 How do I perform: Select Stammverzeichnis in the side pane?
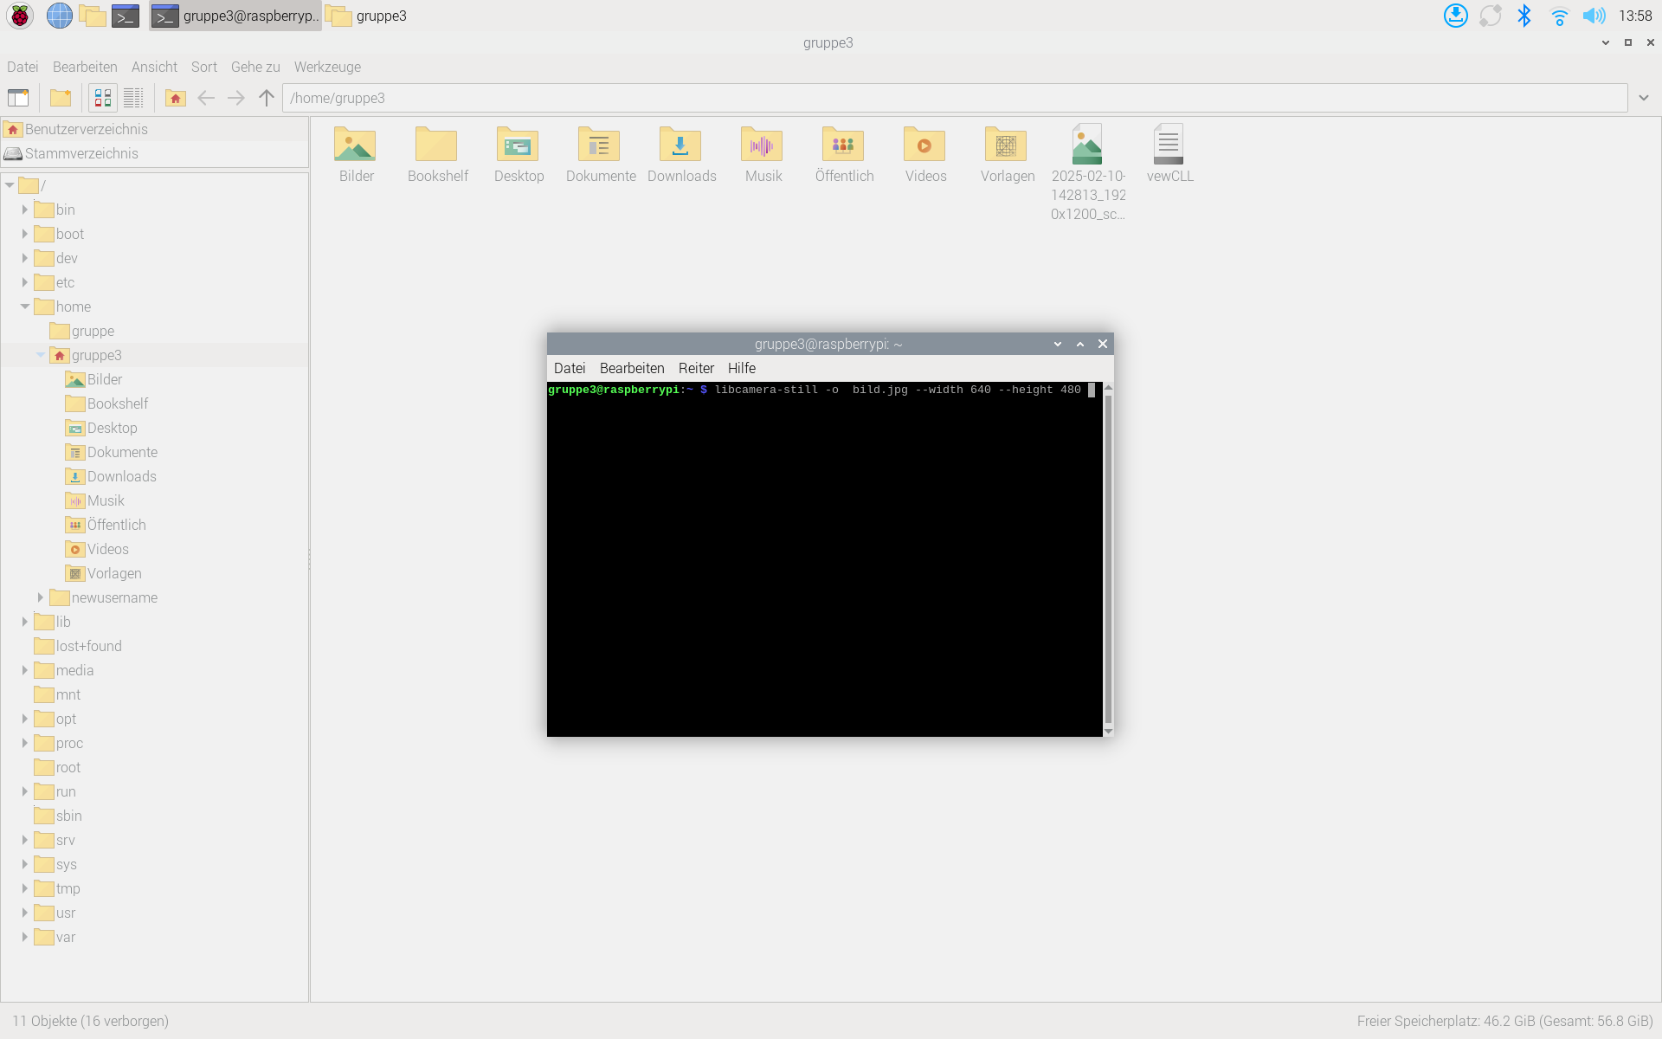pyautogui.click(x=81, y=153)
